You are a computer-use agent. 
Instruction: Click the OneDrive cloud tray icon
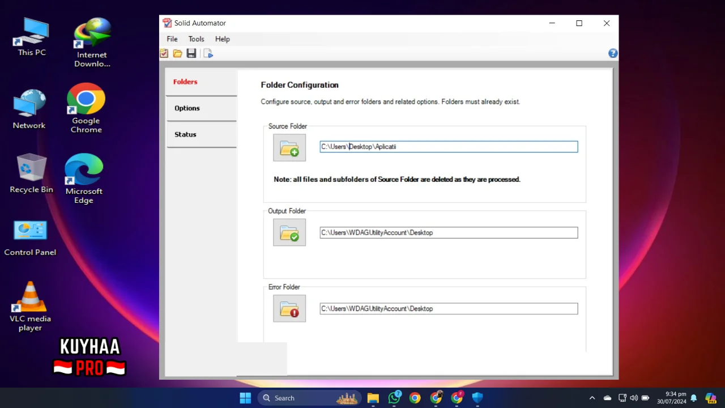coord(607,398)
